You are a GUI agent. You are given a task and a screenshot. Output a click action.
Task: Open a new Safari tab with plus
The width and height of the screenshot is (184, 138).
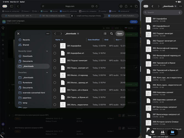point(131,6)
